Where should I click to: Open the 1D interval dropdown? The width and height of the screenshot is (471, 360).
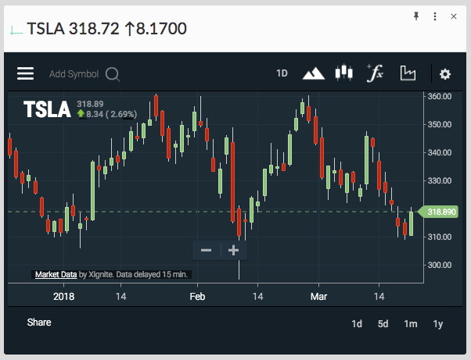pyautogui.click(x=282, y=73)
